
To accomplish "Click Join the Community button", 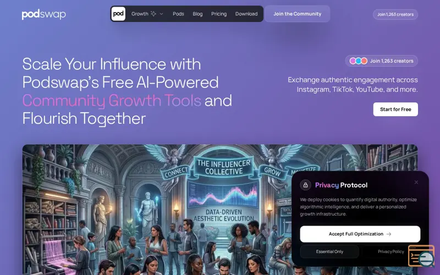I will (298, 14).
